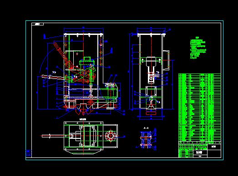Select the blue revision boxes at frame's lower-left
This screenshot has height=176, width=238.
(x=29, y=153)
